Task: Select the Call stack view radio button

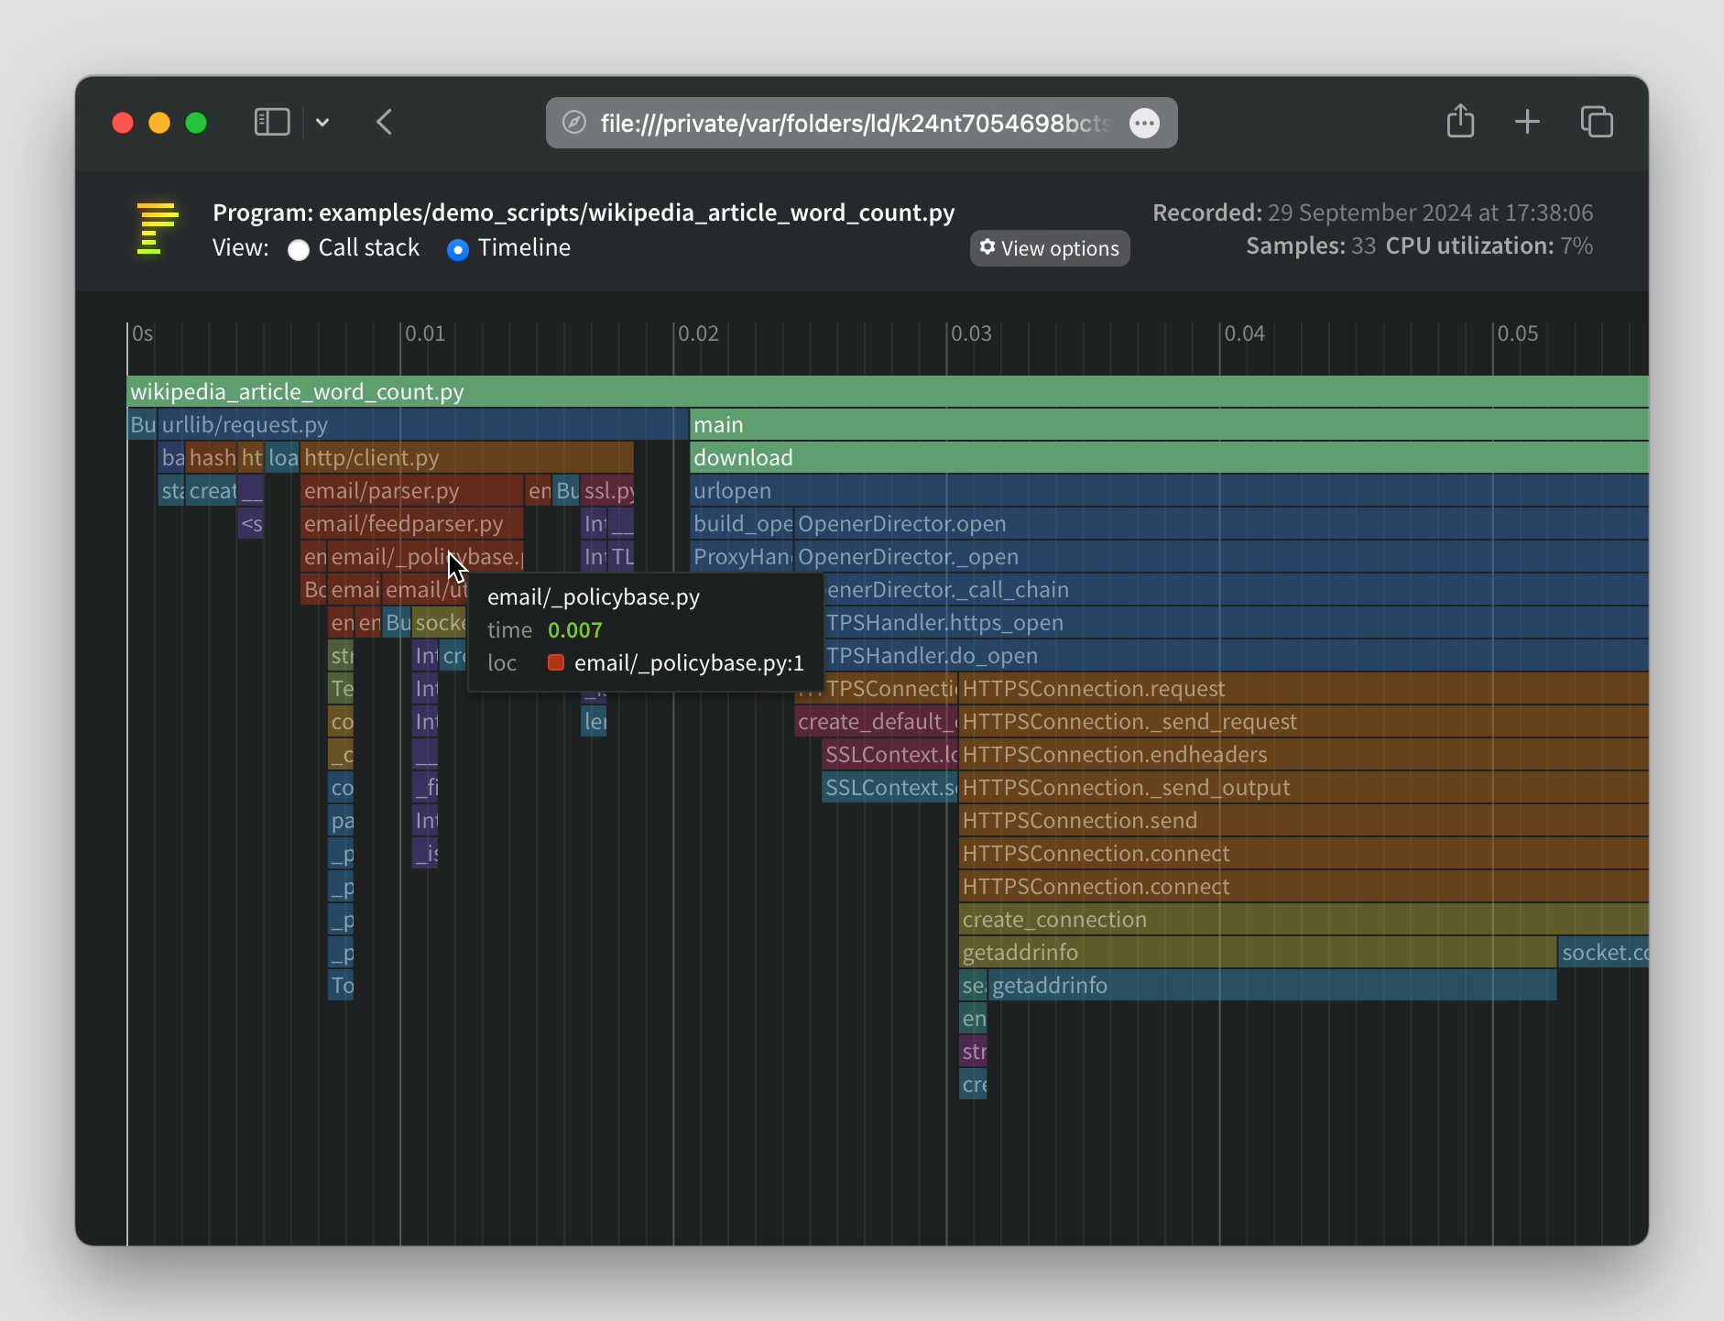Action: tap(299, 249)
